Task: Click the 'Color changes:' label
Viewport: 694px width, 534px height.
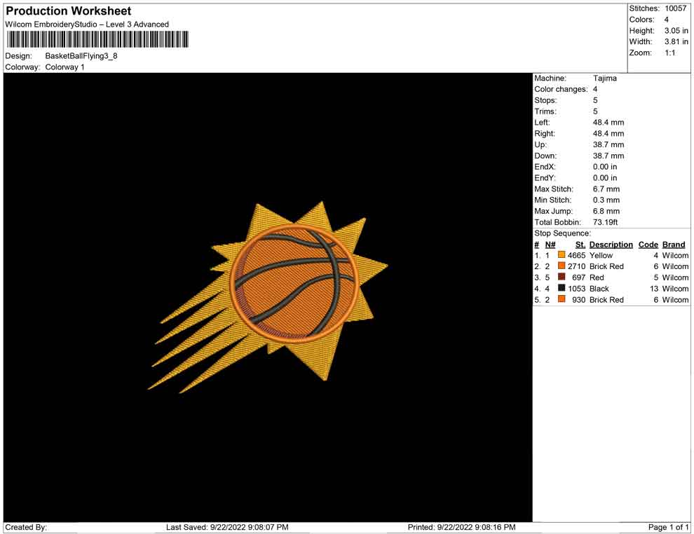Action: 561,90
